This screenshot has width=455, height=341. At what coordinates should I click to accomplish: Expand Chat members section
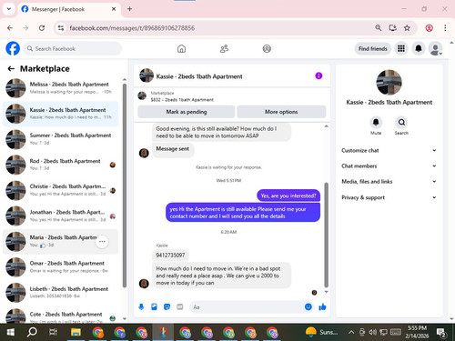click(389, 166)
